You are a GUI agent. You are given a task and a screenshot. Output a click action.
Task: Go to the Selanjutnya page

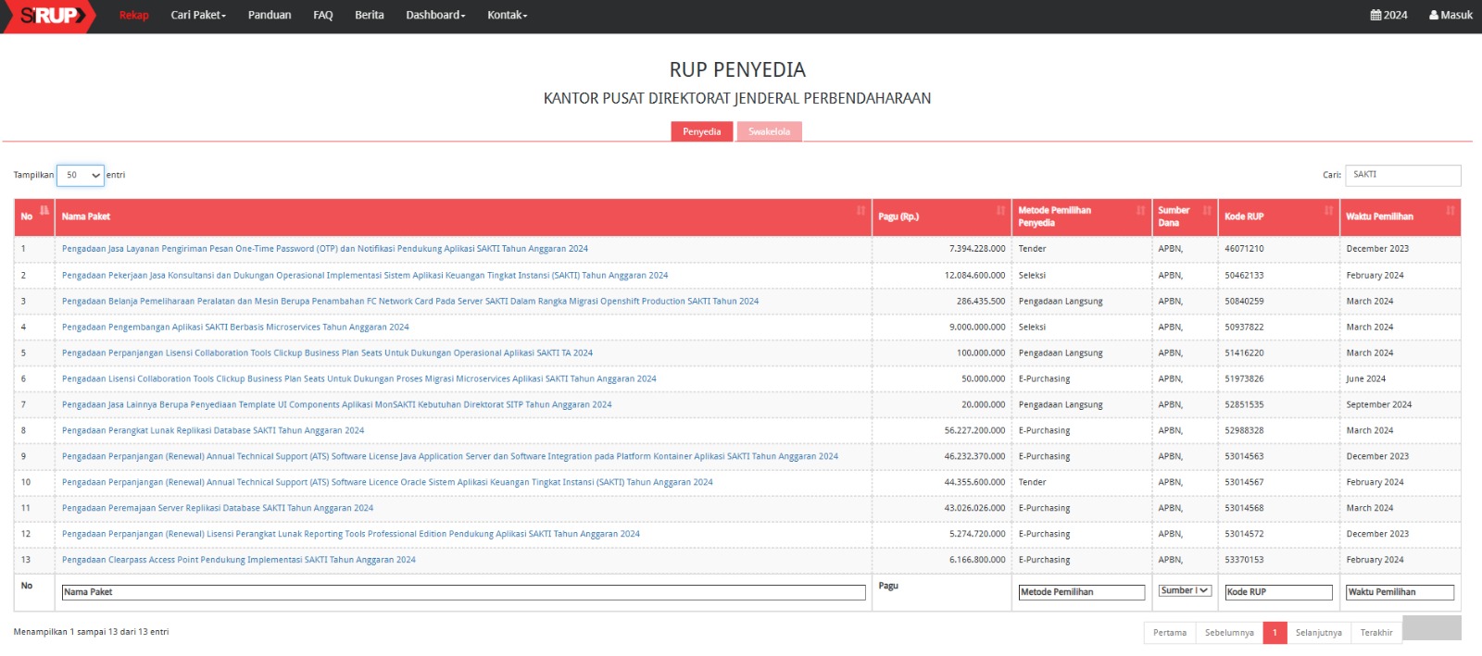click(1319, 633)
